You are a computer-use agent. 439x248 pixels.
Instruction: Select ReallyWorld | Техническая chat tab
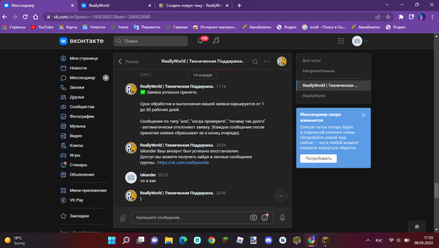(333, 85)
